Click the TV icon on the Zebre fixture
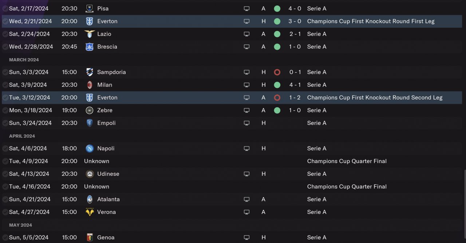The image size is (466, 243). click(x=246, y=110)
